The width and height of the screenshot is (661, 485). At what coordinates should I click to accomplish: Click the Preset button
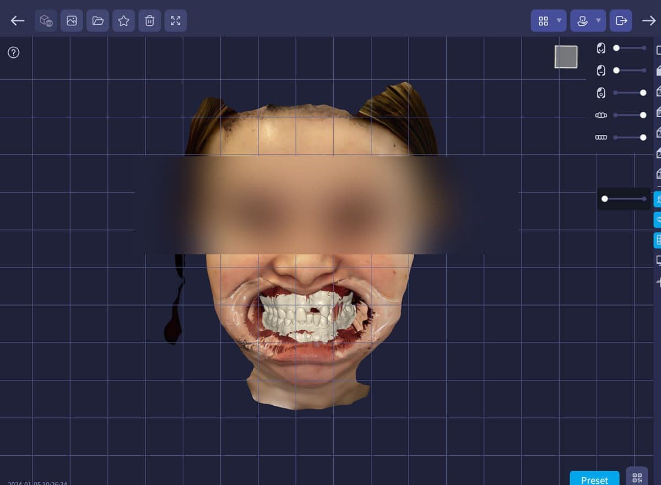pos(594,478)
